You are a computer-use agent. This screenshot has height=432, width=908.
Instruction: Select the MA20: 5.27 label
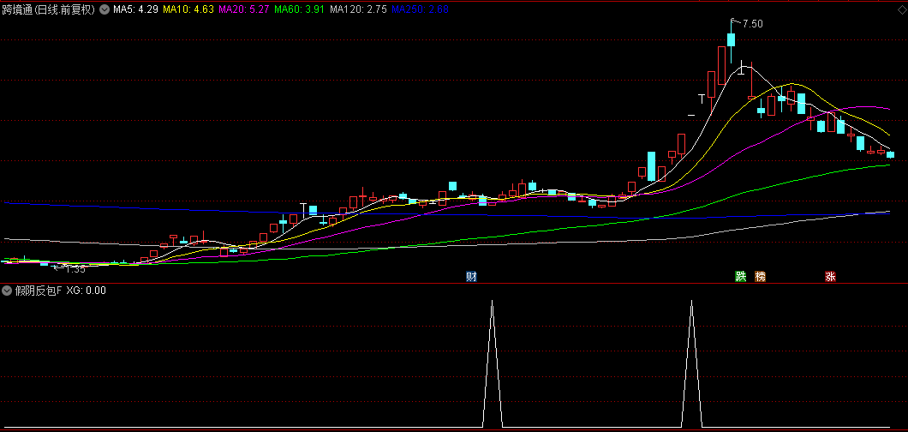click(244, 9)
